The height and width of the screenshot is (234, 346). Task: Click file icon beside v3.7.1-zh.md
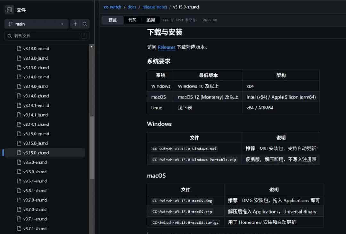click(x=19, y=228)
